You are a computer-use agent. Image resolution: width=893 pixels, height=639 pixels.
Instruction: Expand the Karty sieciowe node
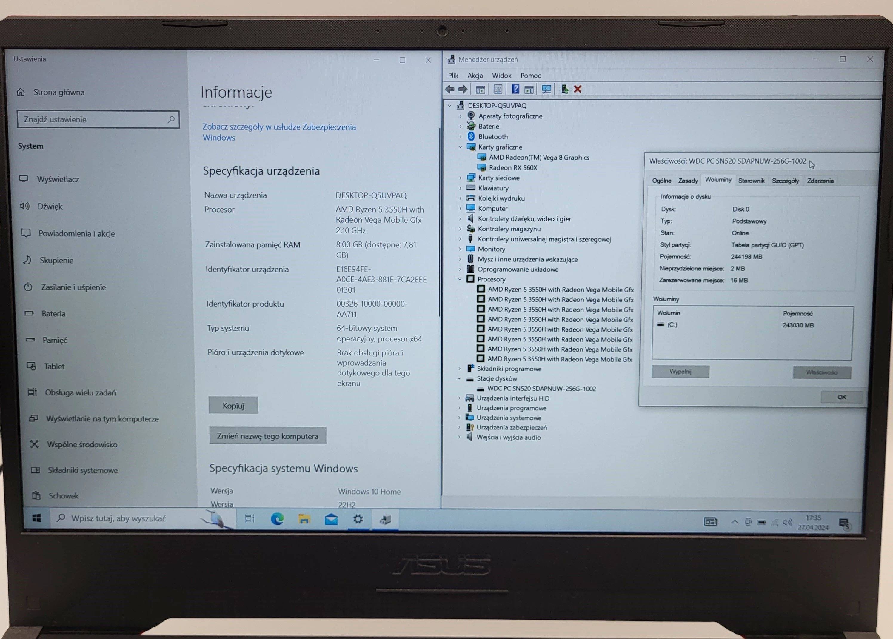coord(460,178)
